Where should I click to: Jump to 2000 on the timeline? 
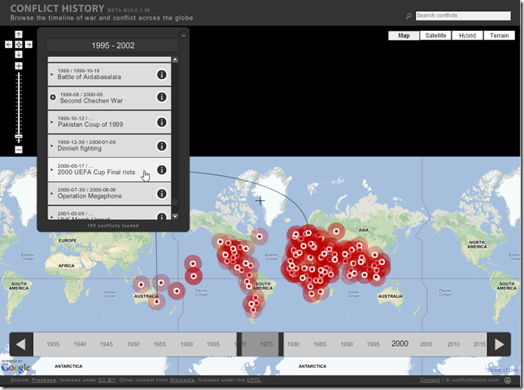[x=400, y=344]
